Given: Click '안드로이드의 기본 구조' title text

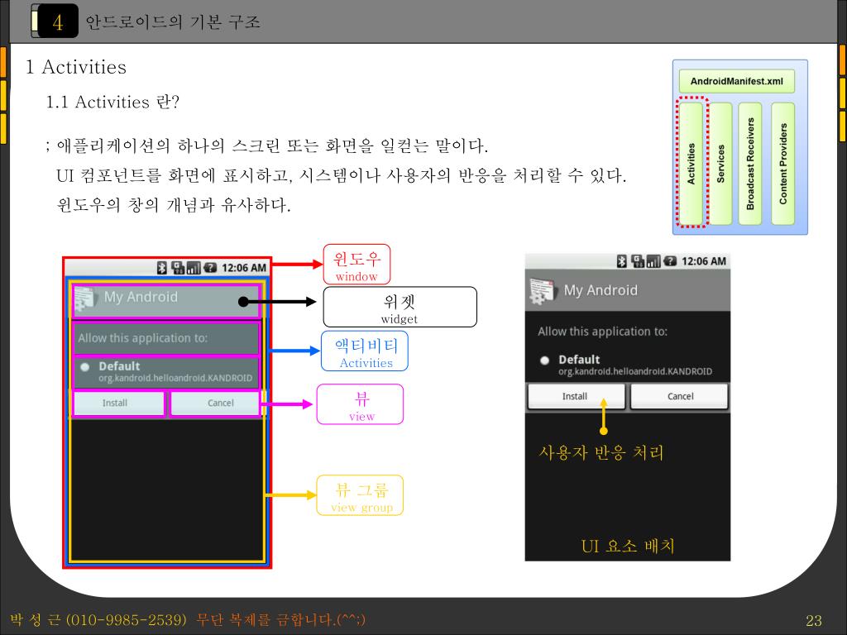Looking at the screenshot, I should [x=173, y=21].
